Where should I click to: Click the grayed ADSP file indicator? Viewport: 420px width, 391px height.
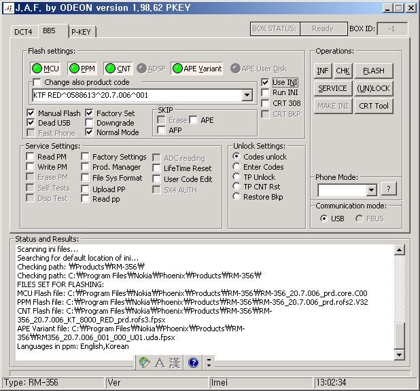click(151, 69)
